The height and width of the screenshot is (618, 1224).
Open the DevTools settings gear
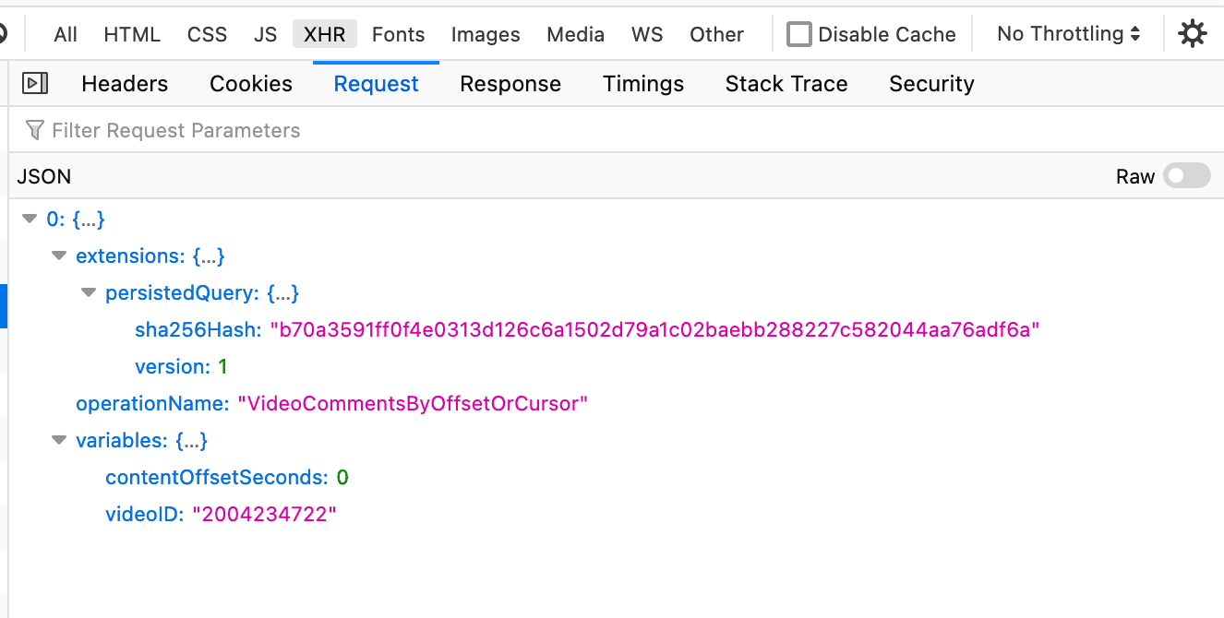[x=1193, y=33]
